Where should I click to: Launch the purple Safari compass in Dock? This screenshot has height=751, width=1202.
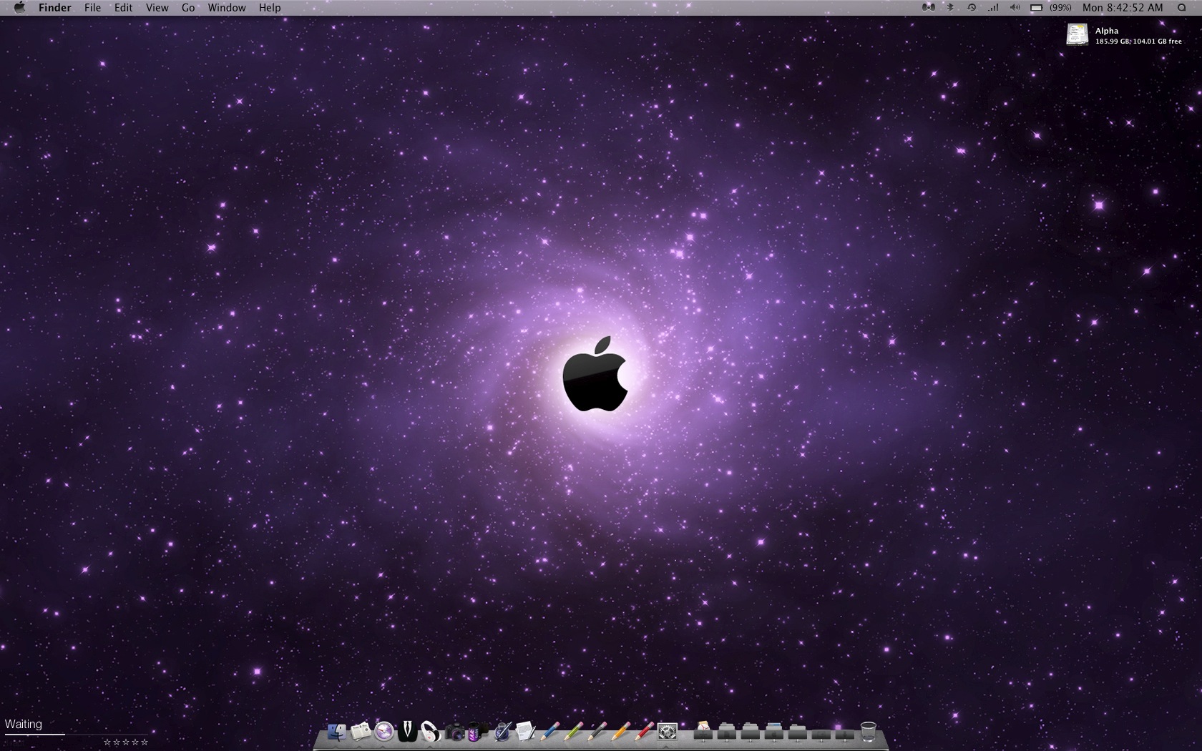pyautogui.click(x=384, y=732)
